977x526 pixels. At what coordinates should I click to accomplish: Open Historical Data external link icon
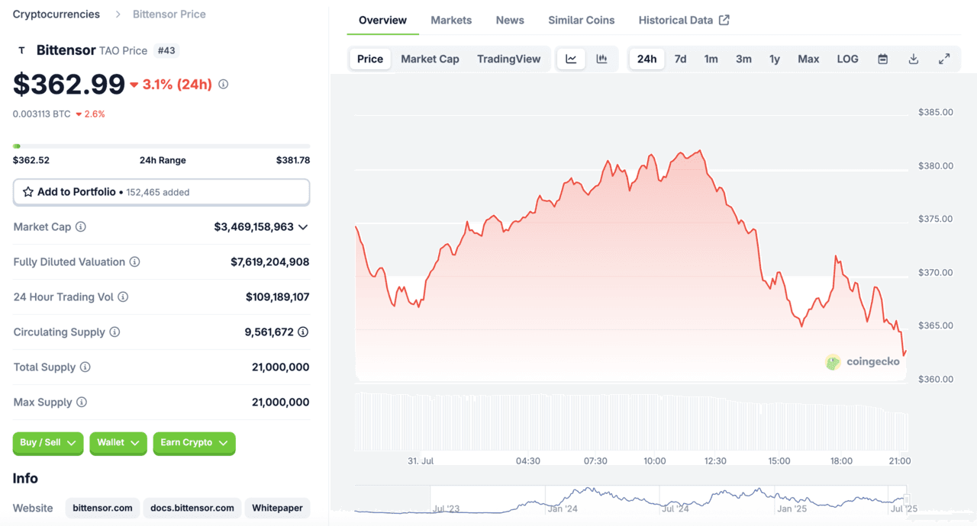tap(724, 20)
